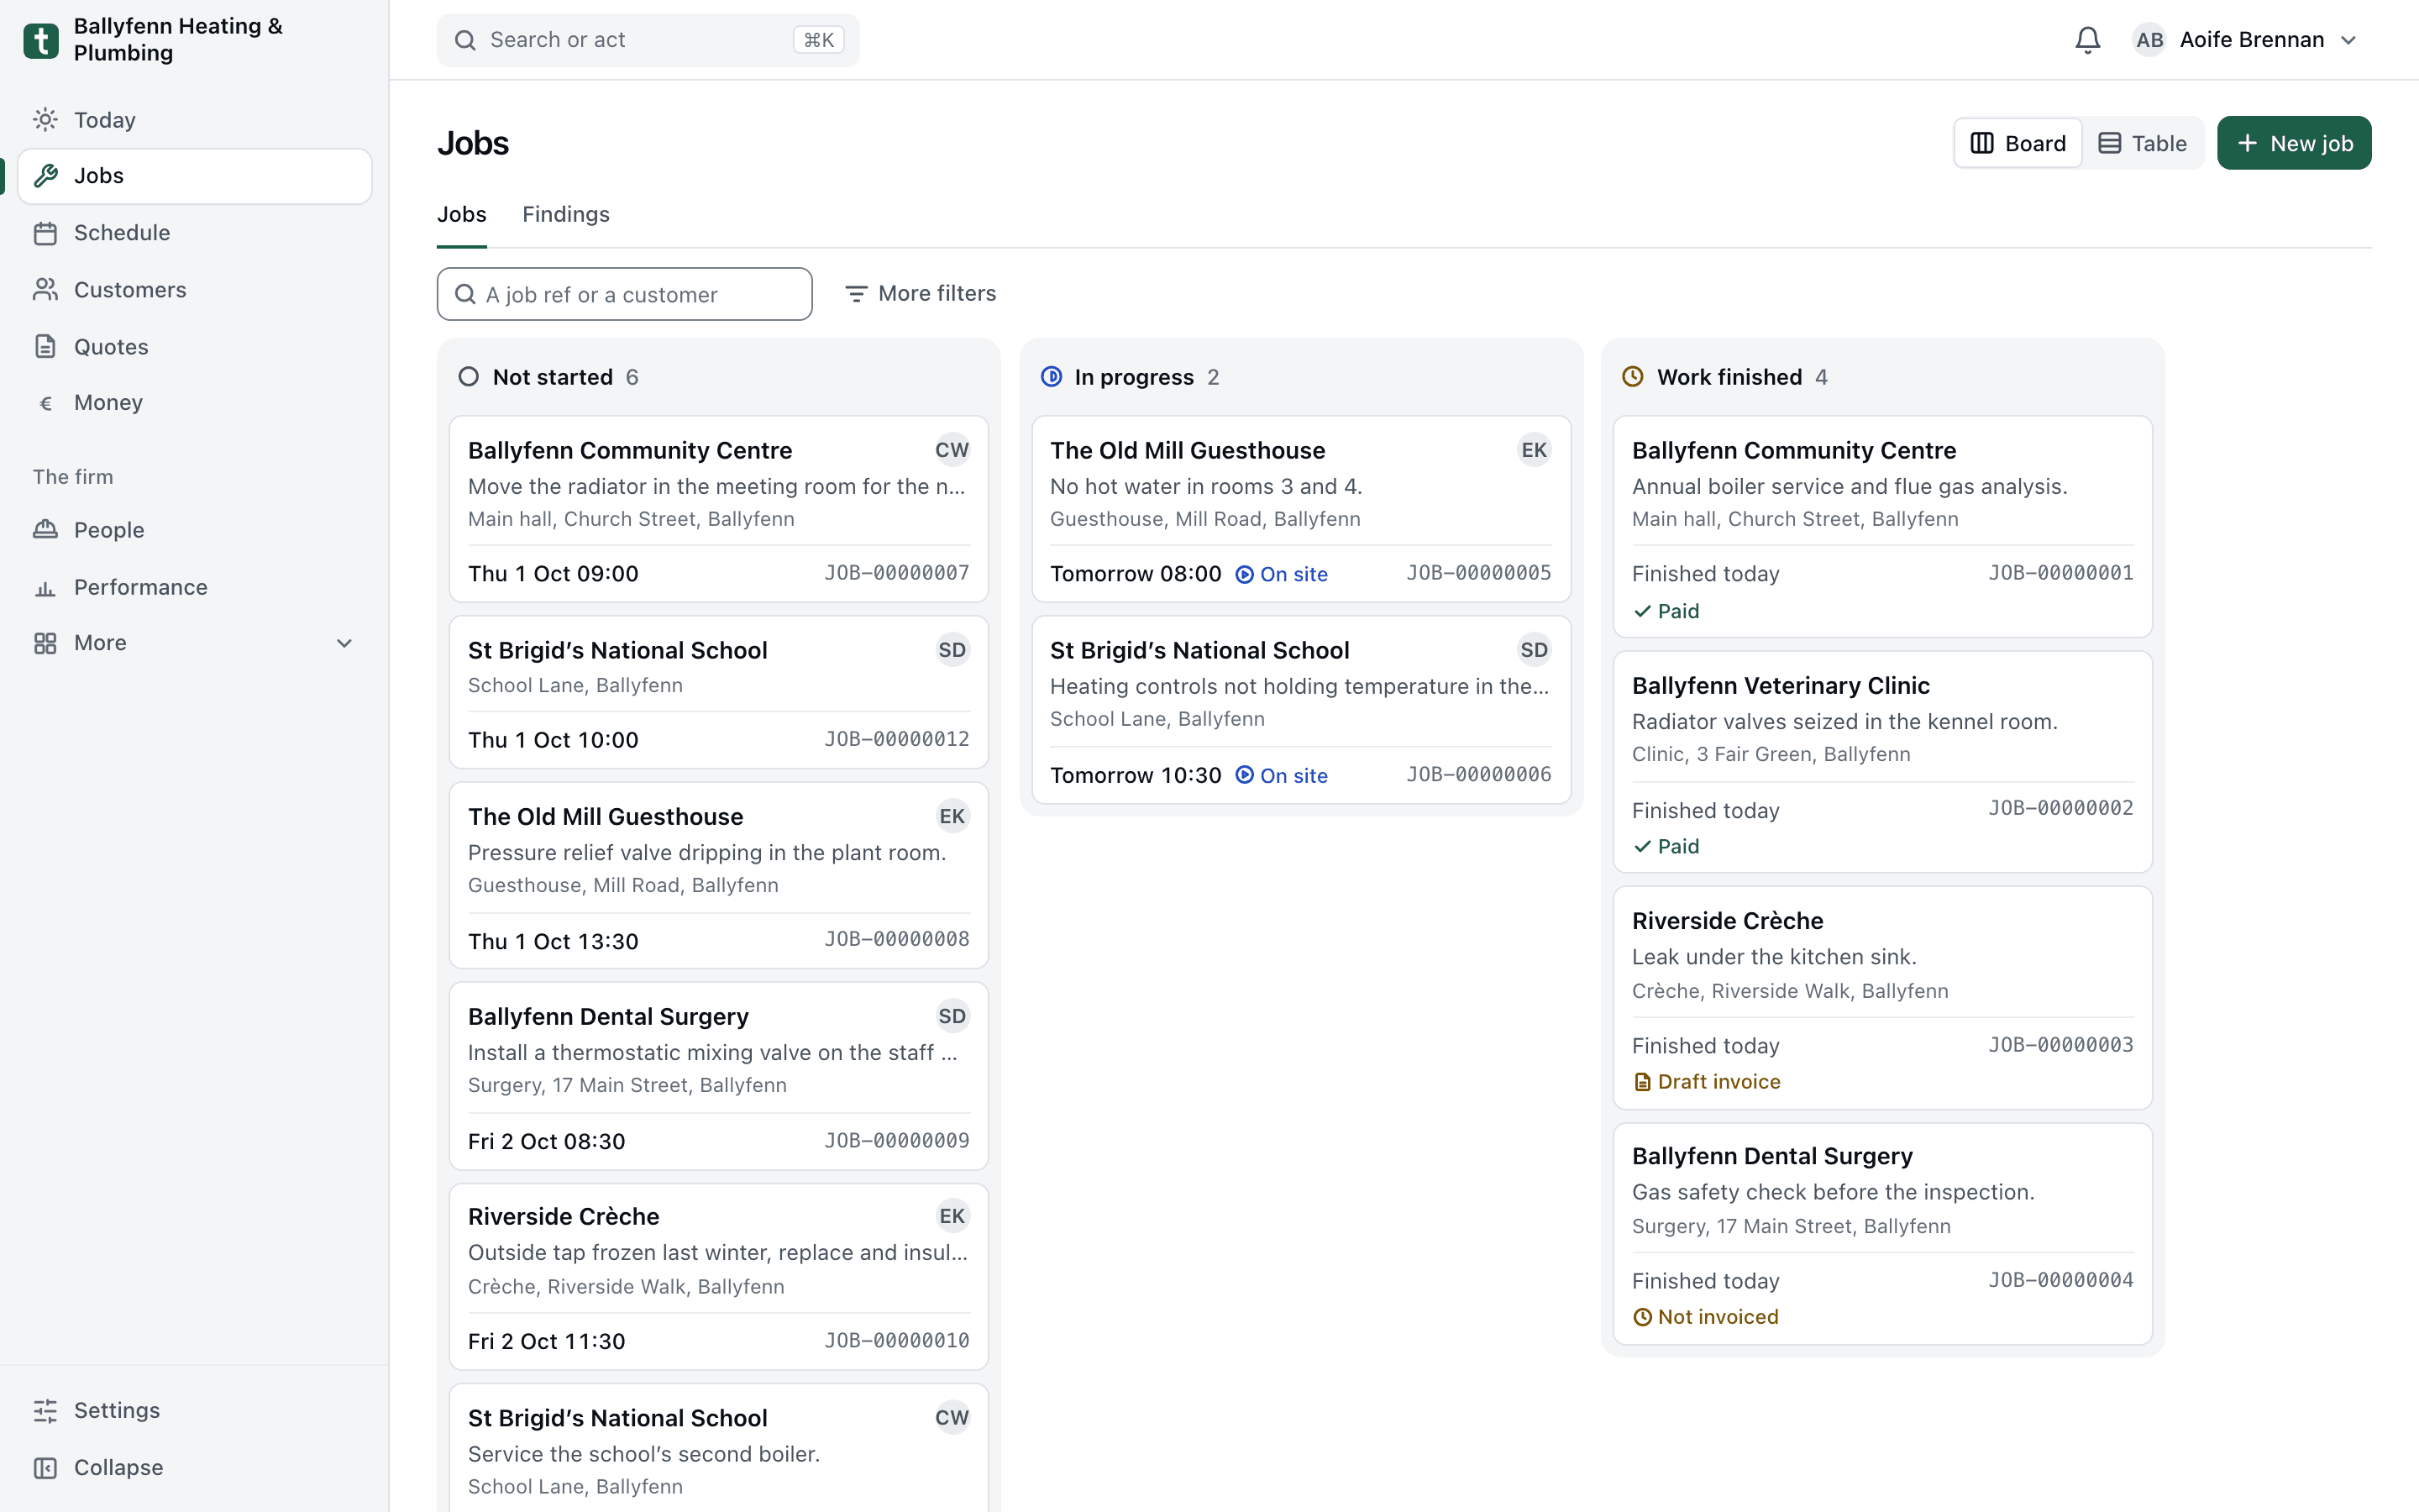Screen dimensions: 2419x1512
Task: Collapse the sidebar
Action: pyautogui.click(x=194, y=1467)
